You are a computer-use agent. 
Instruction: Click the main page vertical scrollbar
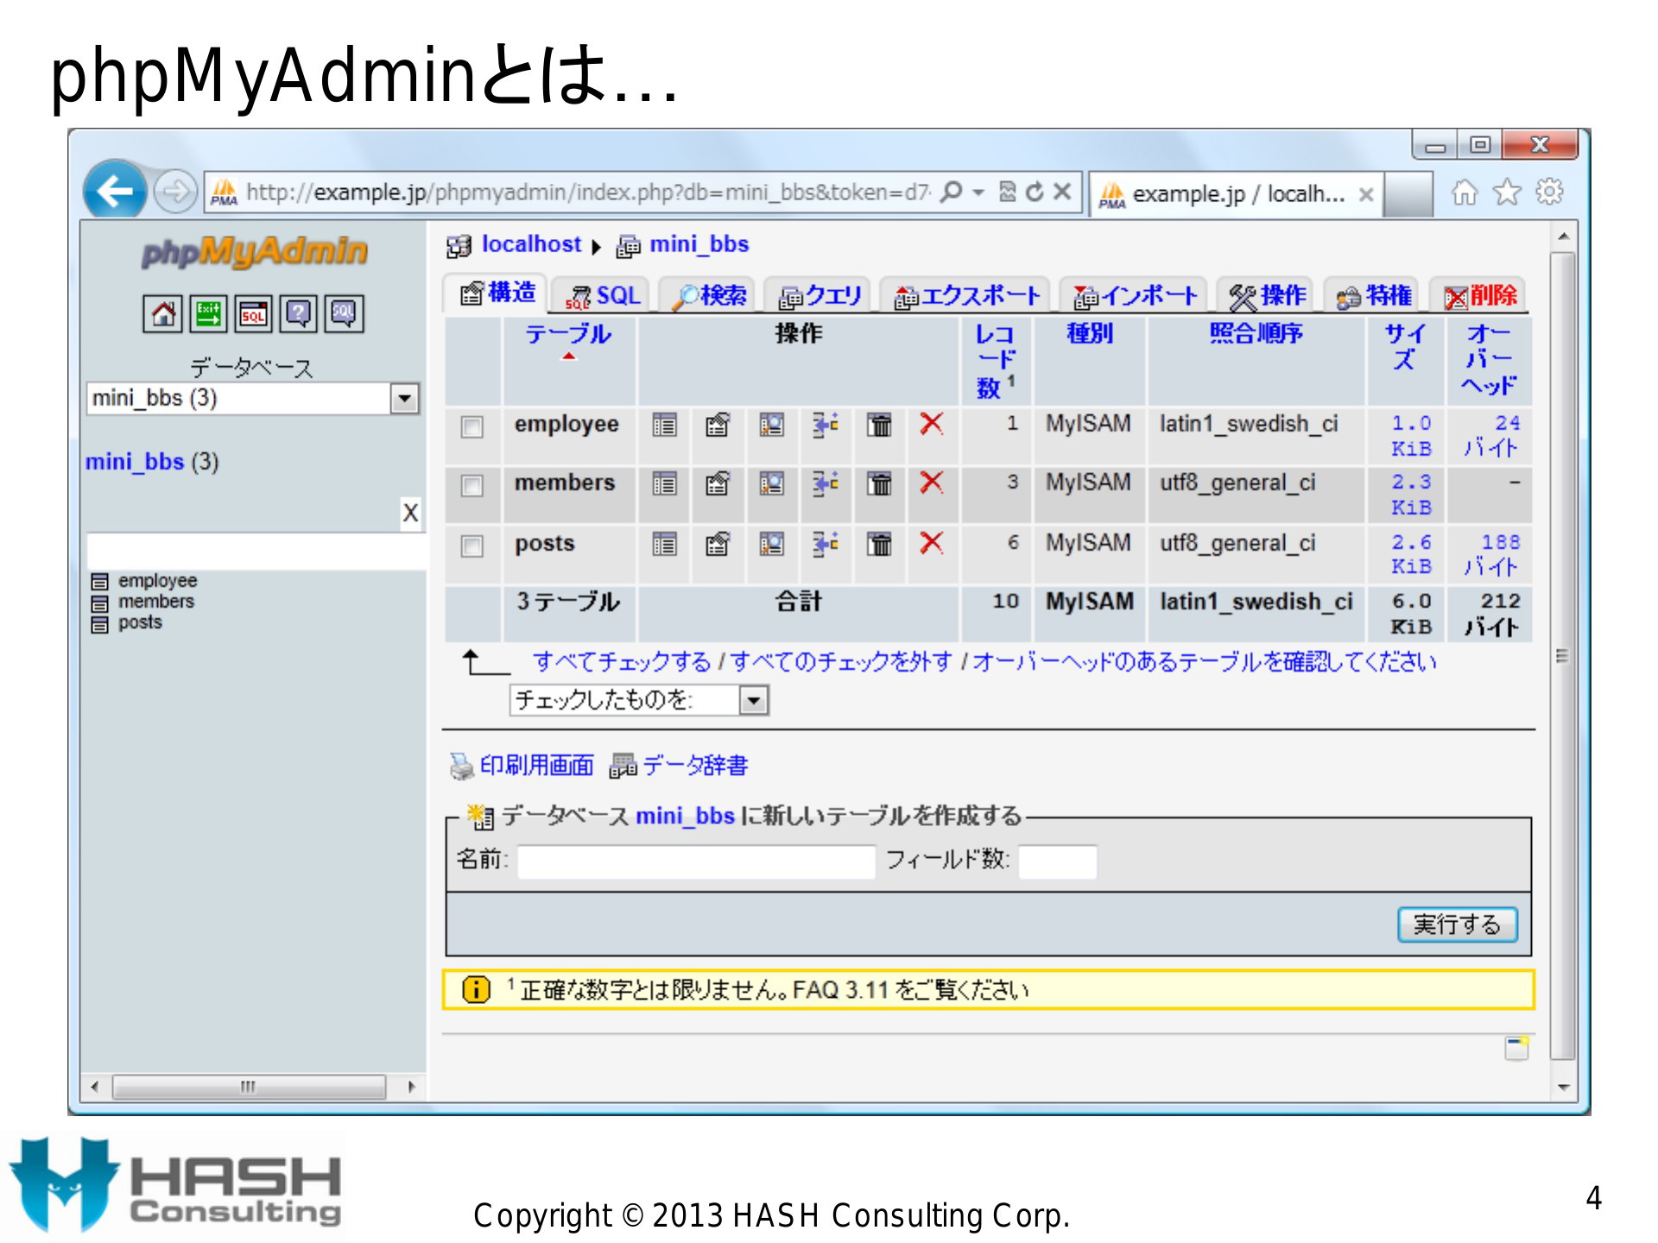(1562, 656)
